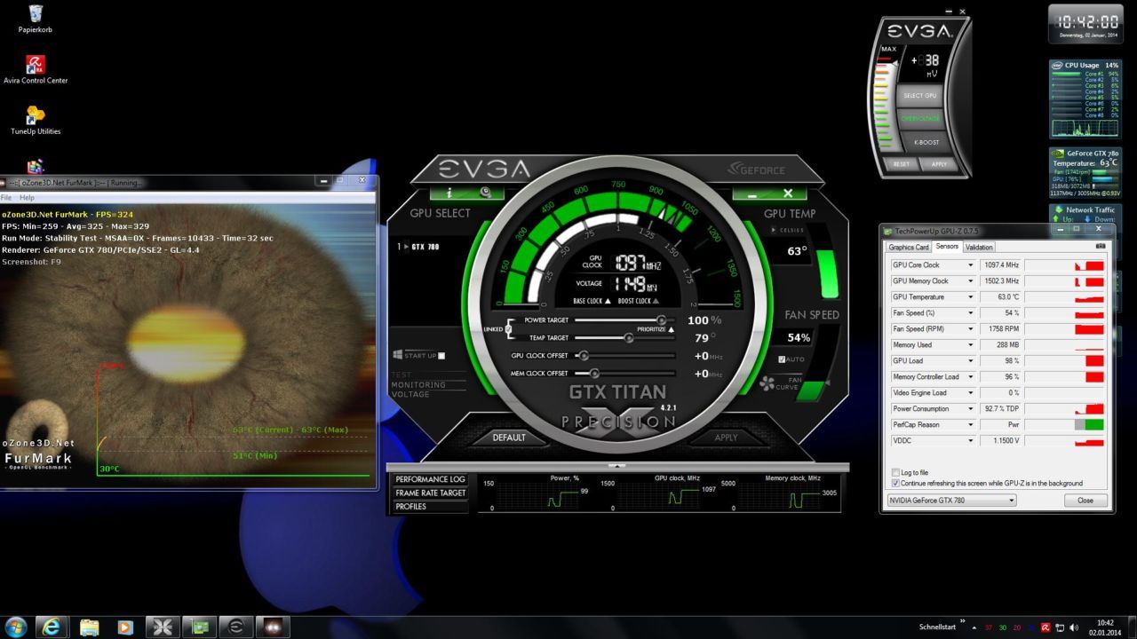
Task: Click Select GPU in voltage tuner
Action: (x=919, y=95)
